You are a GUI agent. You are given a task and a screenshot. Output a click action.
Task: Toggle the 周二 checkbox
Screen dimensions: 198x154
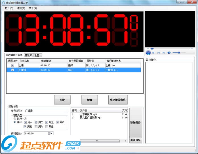click(36, 122)
